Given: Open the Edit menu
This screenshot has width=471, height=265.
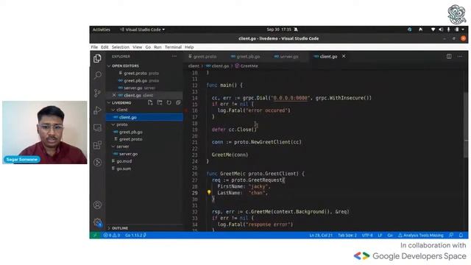Looking at the screenshot, I should [x=105, y=47].
